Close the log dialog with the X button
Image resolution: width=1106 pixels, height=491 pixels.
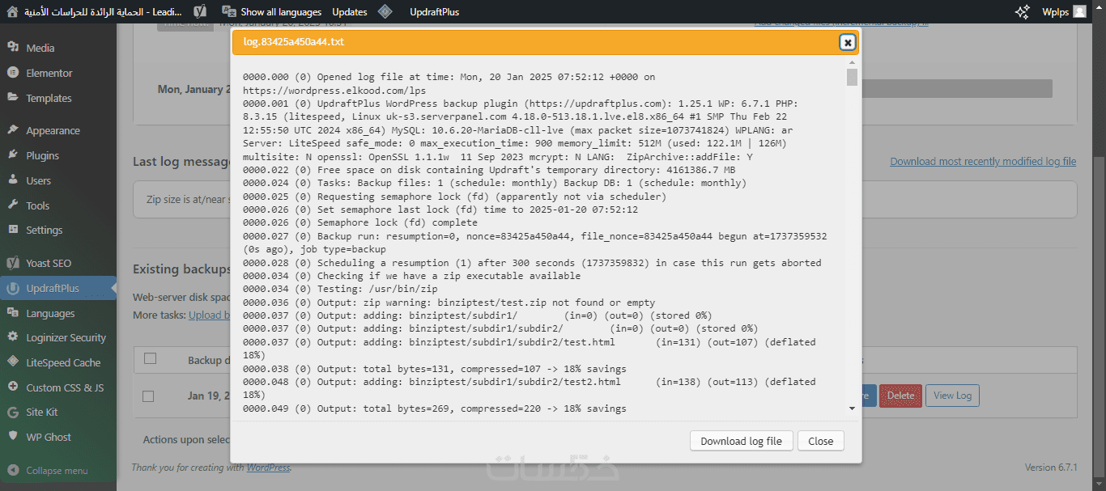(847, 42)
